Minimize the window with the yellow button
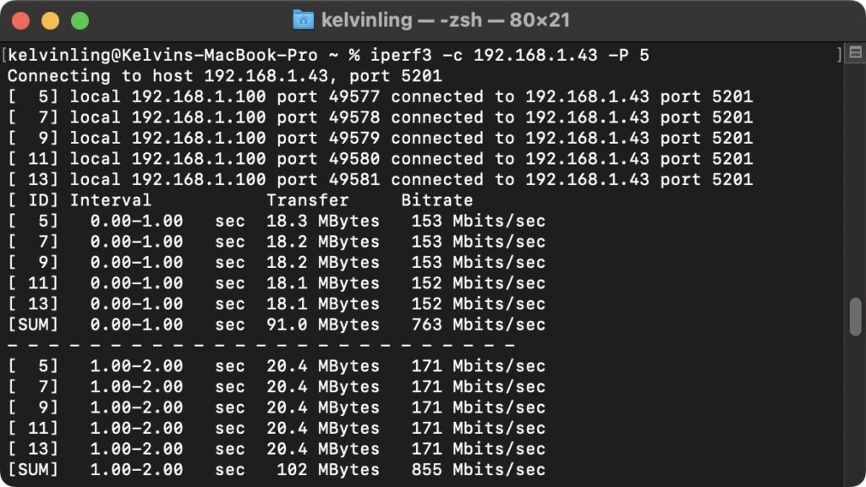 click(x=50, y=21)
